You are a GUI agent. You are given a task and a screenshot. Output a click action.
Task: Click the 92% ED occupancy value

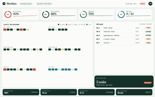pyautogui.click(x=16, y=14)
